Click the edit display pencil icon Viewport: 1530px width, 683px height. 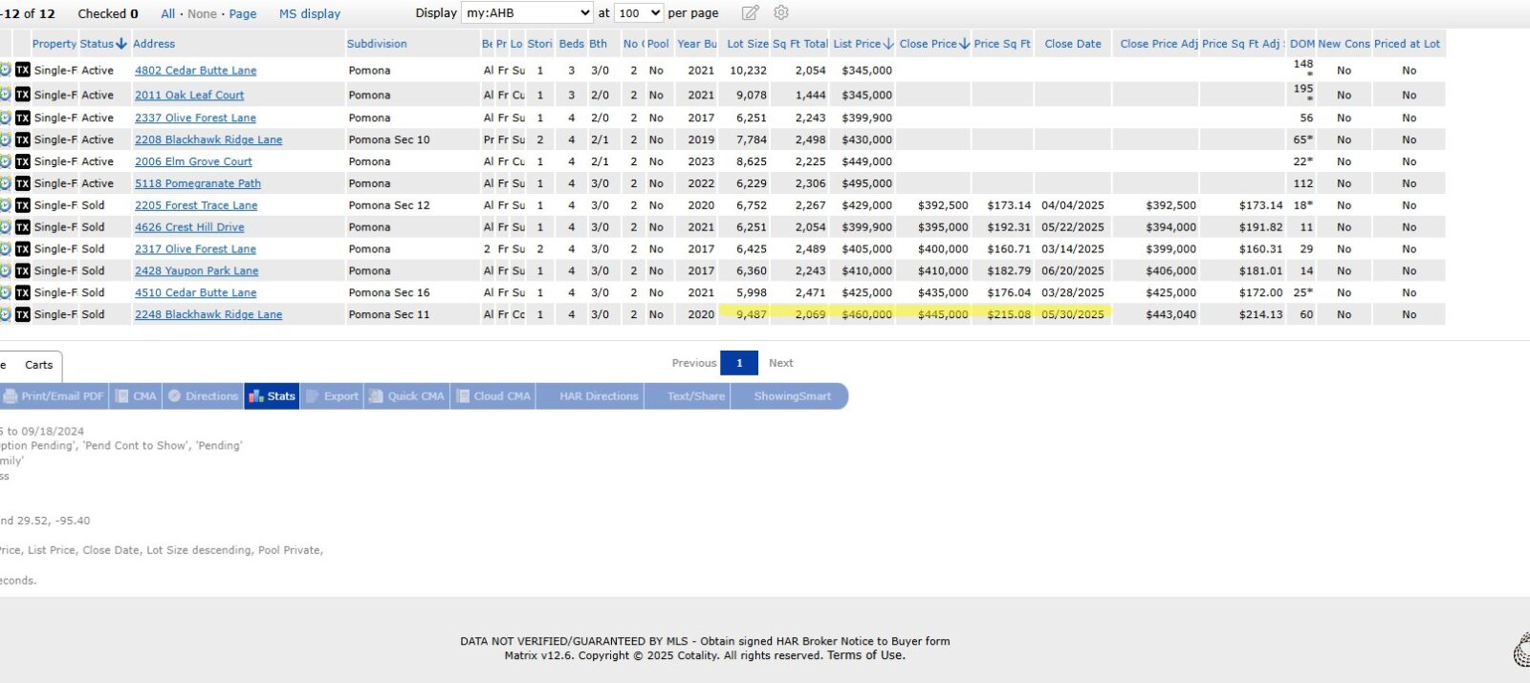click(751, 13)
